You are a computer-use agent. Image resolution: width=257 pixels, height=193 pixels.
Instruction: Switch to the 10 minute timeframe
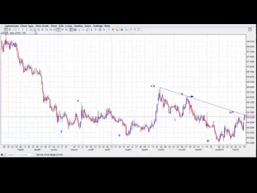pyautogui.click(x=31, y=29)
